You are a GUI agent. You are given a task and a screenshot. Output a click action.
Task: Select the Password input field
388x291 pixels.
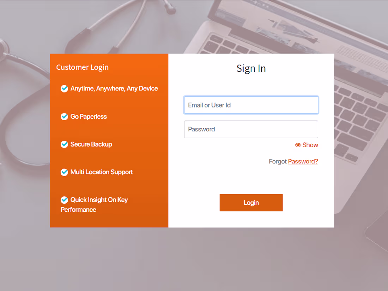[251, 129]
